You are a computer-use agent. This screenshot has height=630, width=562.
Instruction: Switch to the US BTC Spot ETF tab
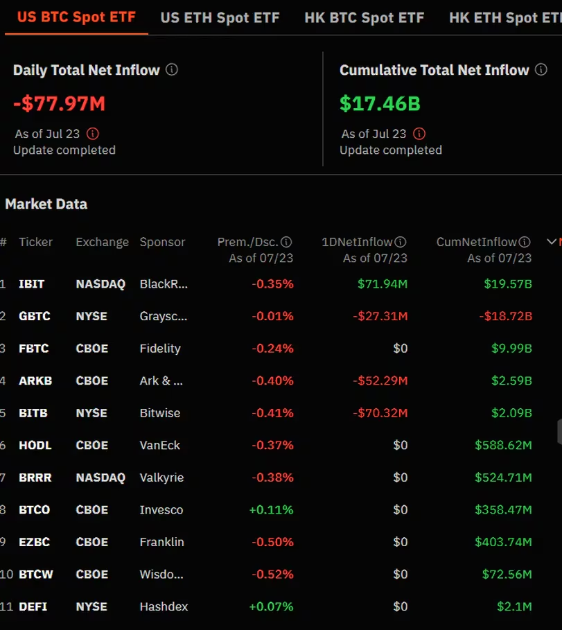point(76,17)
